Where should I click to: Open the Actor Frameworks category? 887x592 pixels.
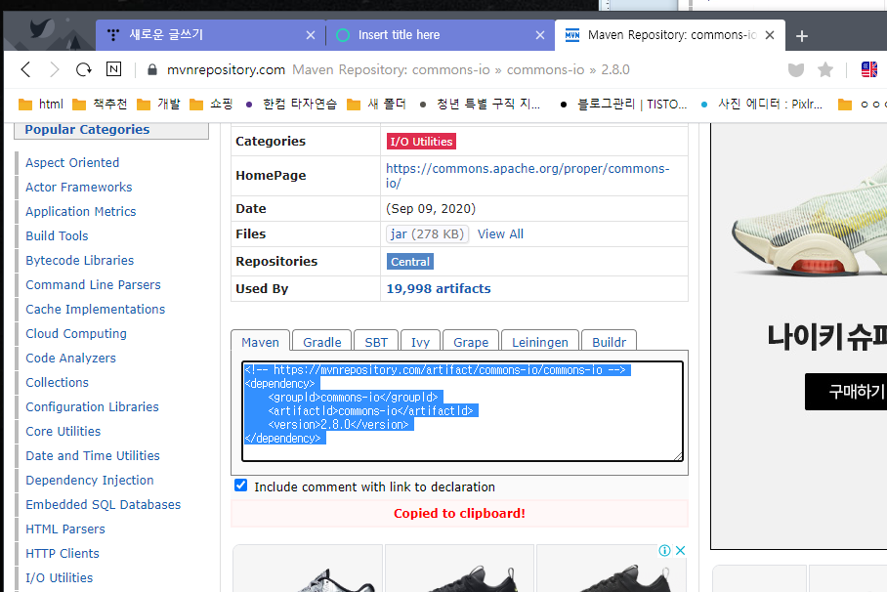click(x=78, y=188)
